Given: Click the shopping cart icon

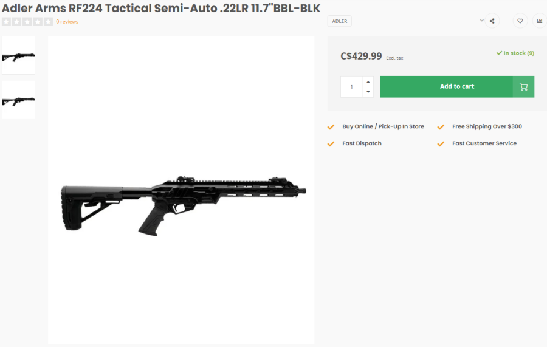Looking at the screenshot, I should pos(523,87).
